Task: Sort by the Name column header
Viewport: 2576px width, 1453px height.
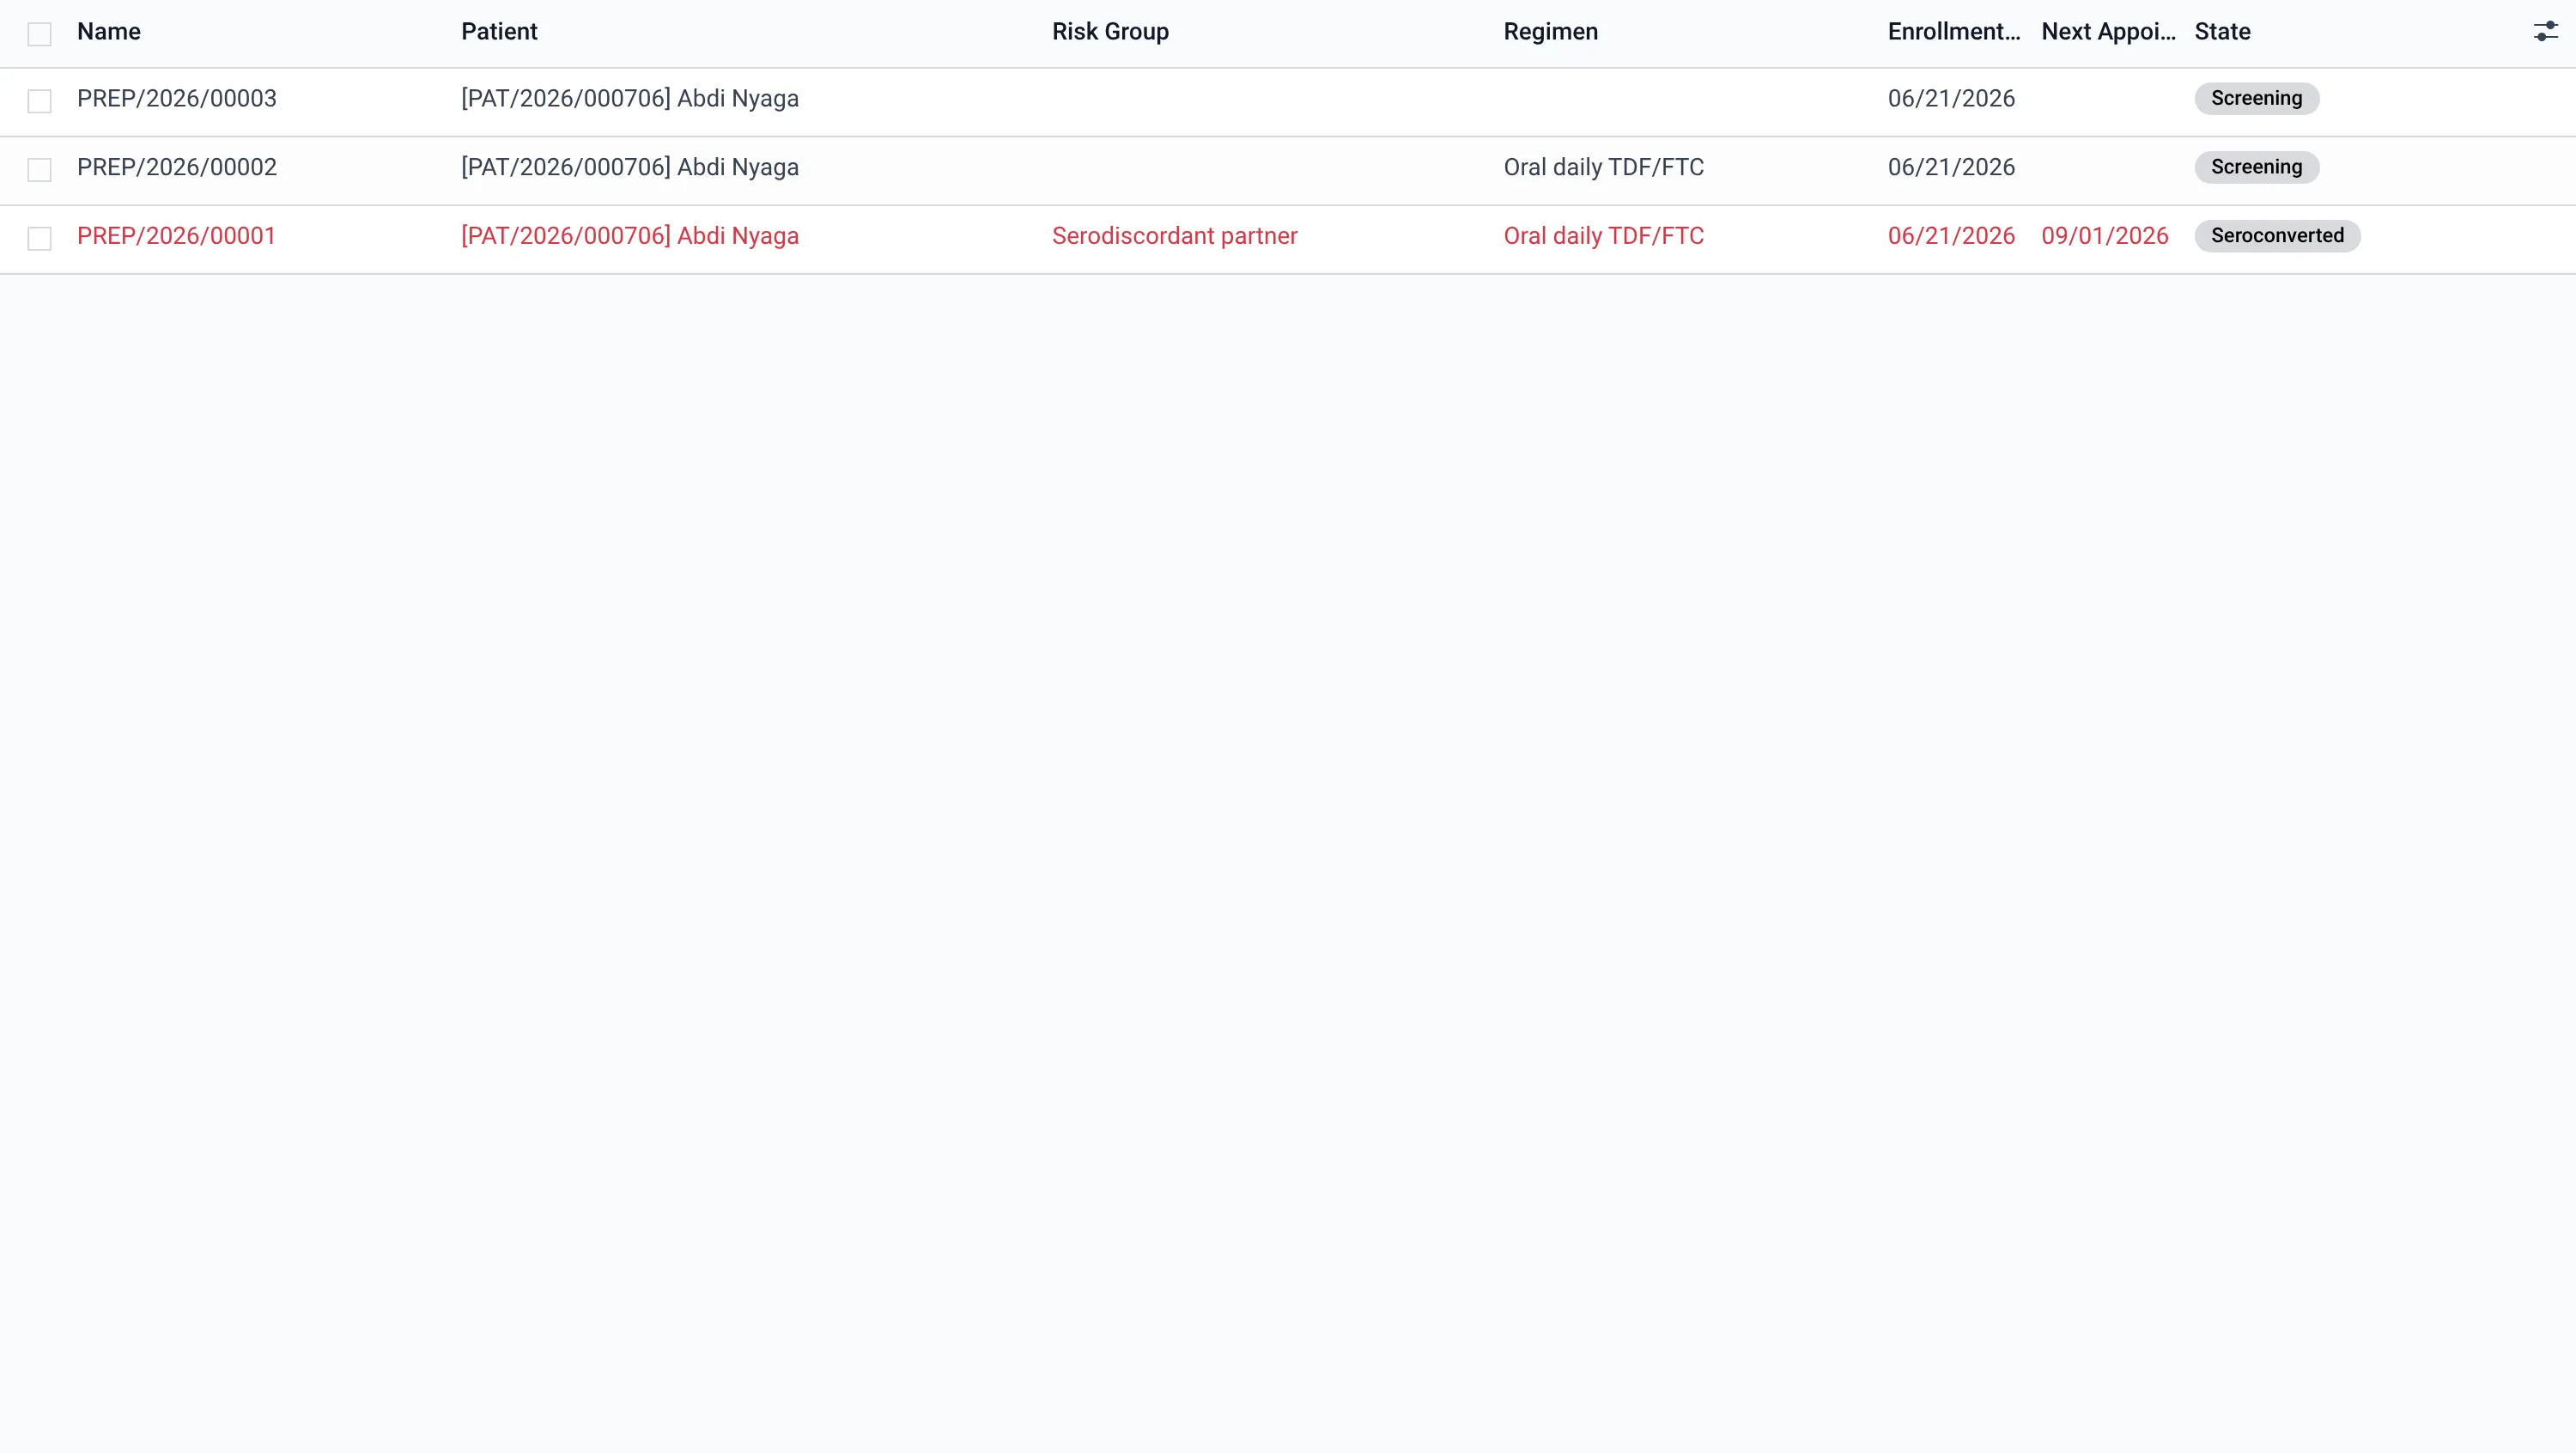Action: point(109,32)
